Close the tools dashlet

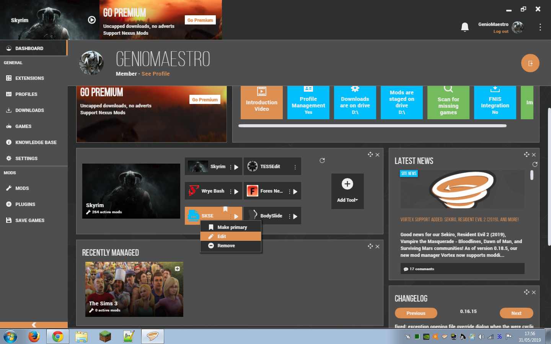point(377,155)
